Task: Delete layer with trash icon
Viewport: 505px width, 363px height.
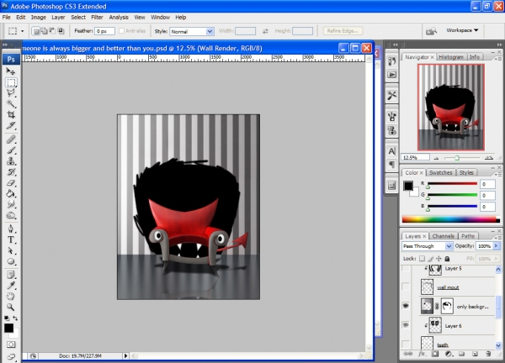Action: pos(488,354)
